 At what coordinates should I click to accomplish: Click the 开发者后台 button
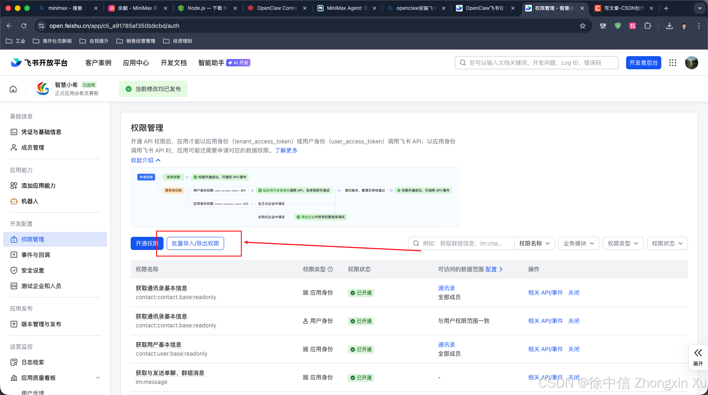pos(643,63)
